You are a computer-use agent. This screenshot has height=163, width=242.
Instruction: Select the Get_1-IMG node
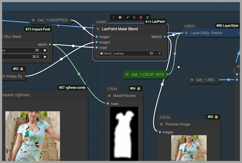coord(205,80)
